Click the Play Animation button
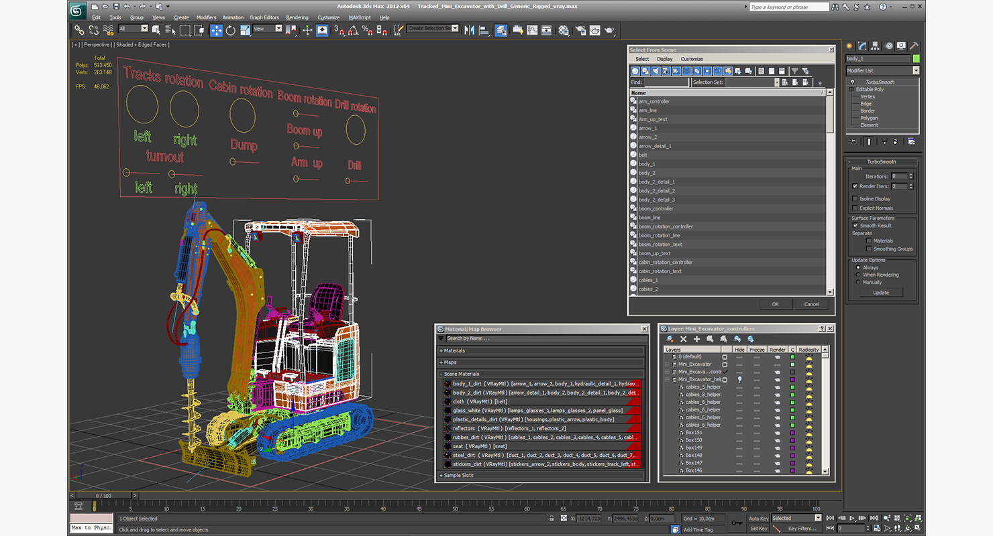This screenshot has width=993, height=536. pyautogui.click(x=852, y=518)
